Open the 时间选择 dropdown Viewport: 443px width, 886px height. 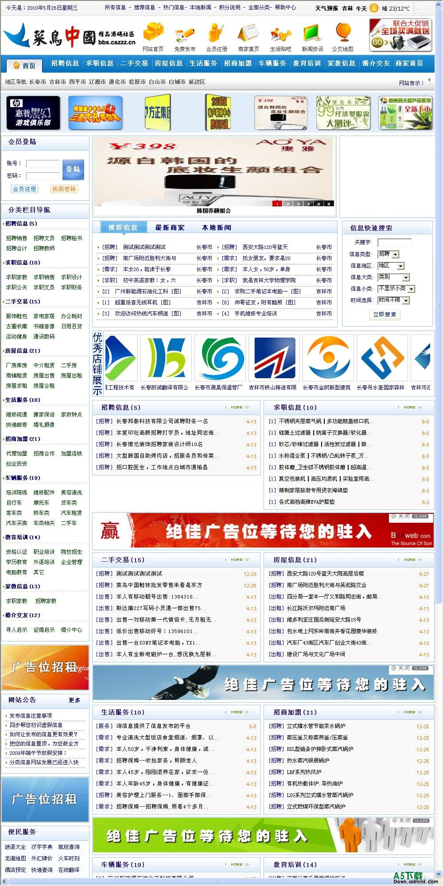coord(394,300)
